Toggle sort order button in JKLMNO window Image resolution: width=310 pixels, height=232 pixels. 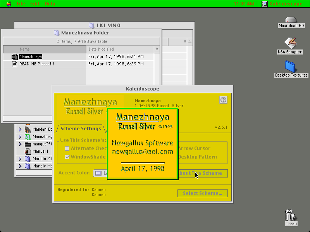[x=190, y=42]
